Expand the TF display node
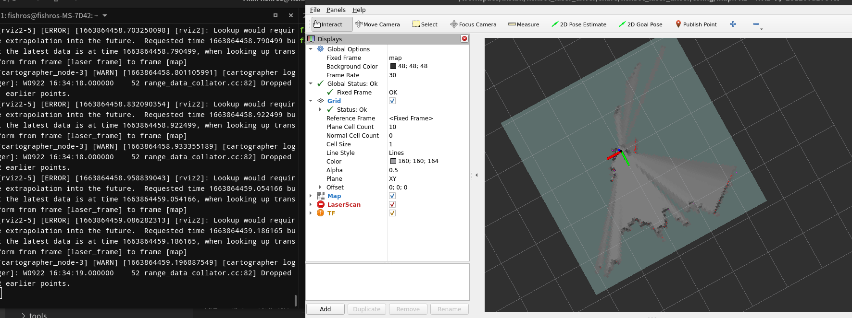Image resolution: width=852 pixels, height=318 pixels. point(311,213)
